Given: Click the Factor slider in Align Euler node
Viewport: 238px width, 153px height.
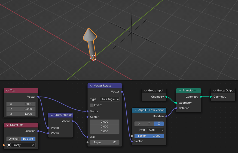Looking at the screenshot, I should click(x=149, y=136).
